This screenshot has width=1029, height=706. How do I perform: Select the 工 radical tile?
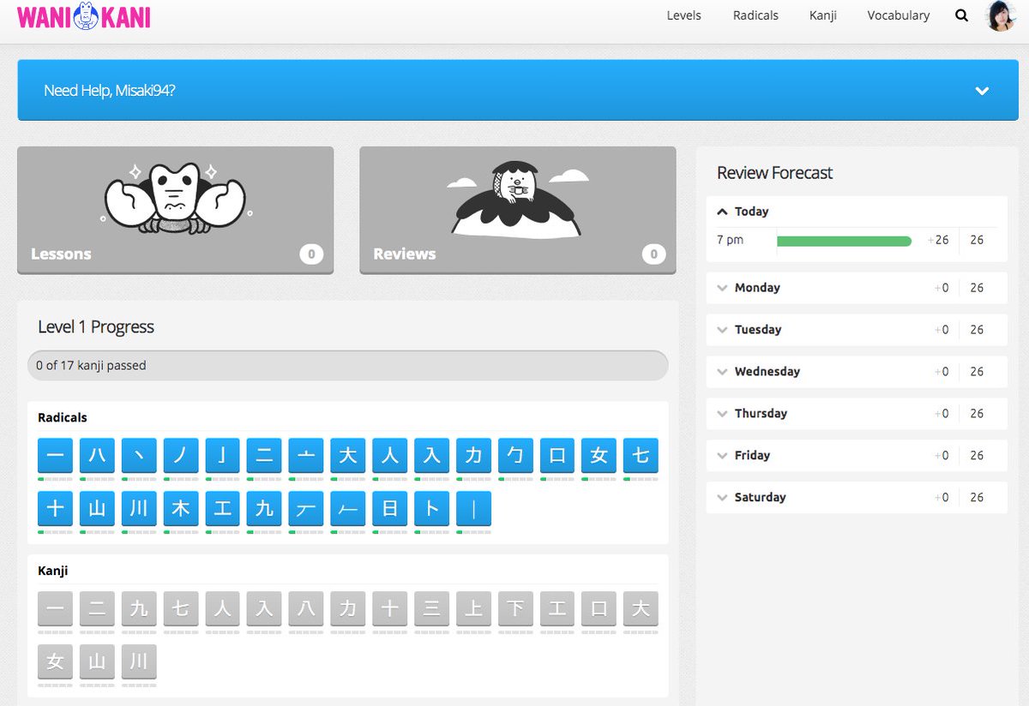222,508
